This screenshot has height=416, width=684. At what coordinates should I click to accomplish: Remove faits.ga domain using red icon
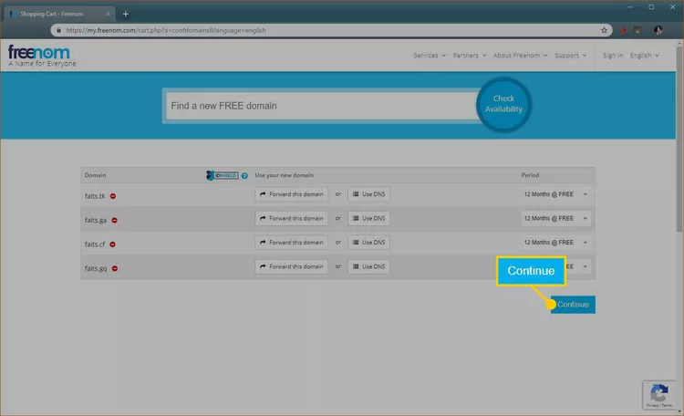point(114,220)
